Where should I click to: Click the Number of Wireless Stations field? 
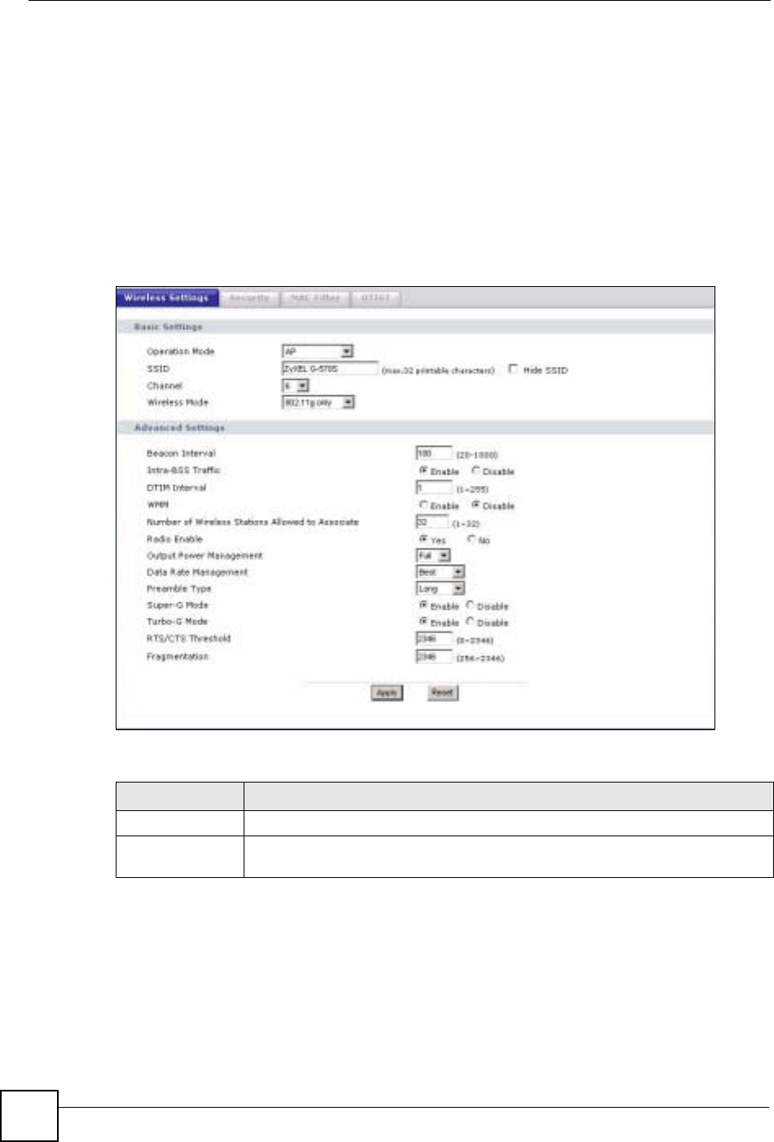tap(432, 522)
